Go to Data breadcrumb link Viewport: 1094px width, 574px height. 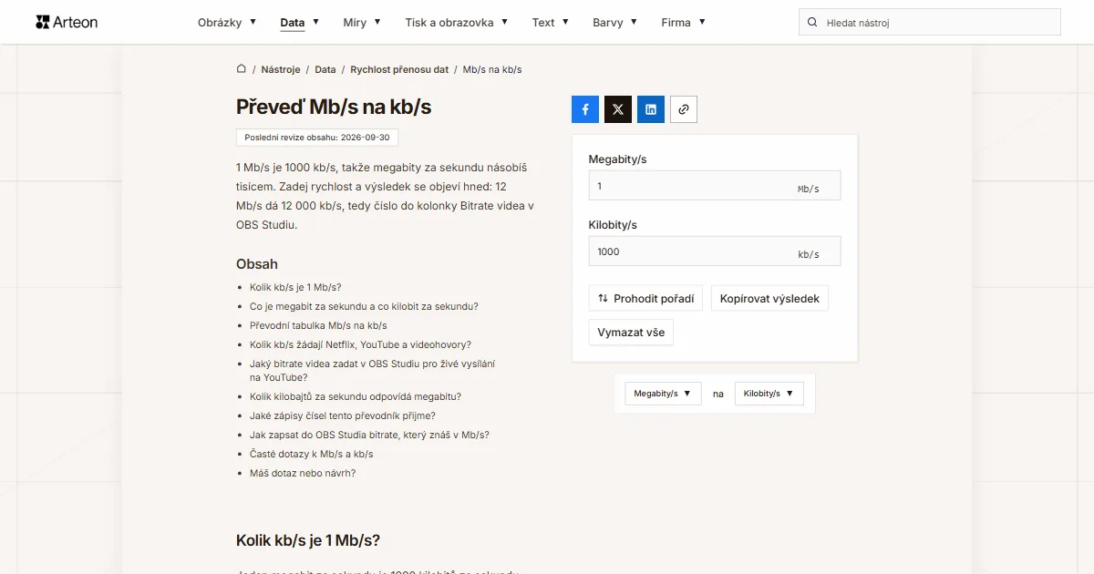coord(325,69)
